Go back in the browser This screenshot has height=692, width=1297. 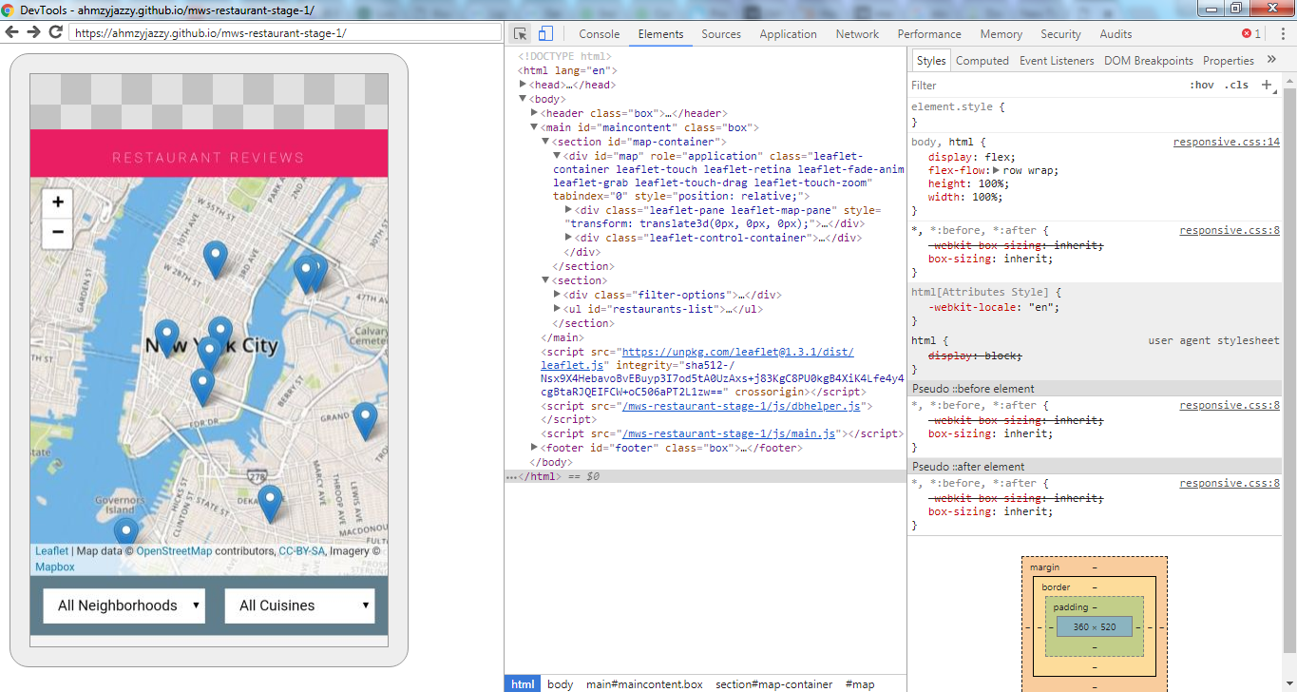12,32
